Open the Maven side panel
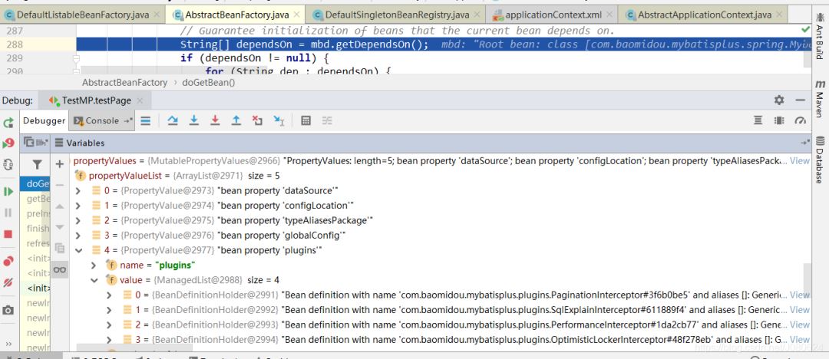Image resolution: width=829 pixels, height=359 pixels. click(x=820, y=99)
